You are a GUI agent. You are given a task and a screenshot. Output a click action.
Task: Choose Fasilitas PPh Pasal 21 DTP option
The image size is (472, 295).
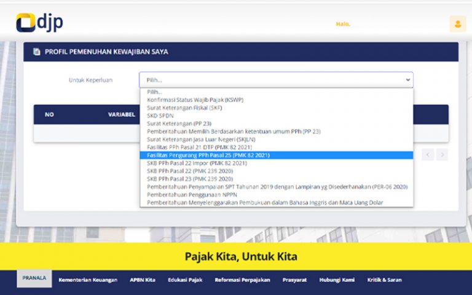[200, 147]
